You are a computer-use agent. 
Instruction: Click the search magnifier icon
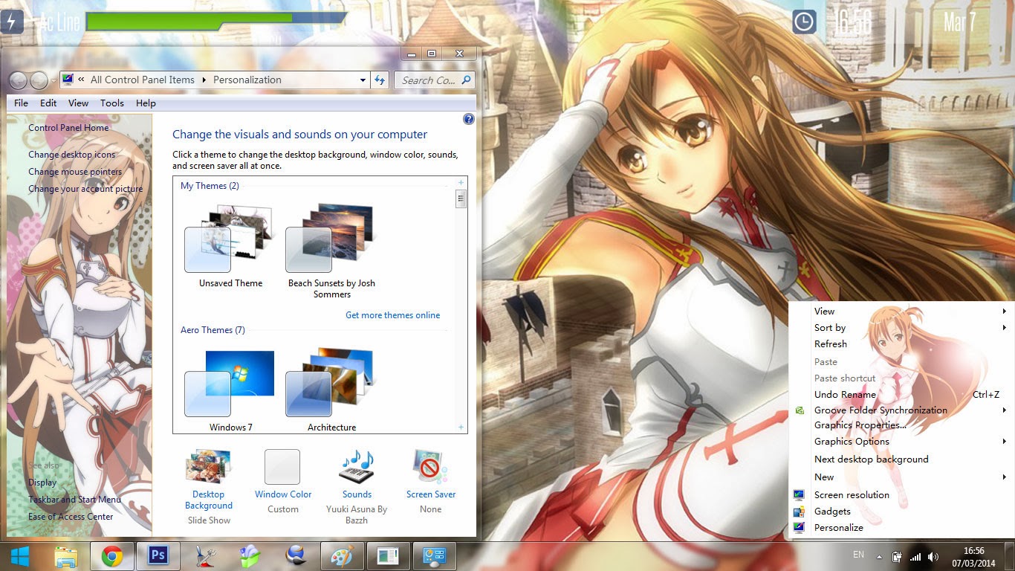click(466, 80)
